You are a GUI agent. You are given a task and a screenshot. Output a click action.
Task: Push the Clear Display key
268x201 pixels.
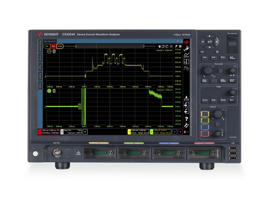point(223,80)
